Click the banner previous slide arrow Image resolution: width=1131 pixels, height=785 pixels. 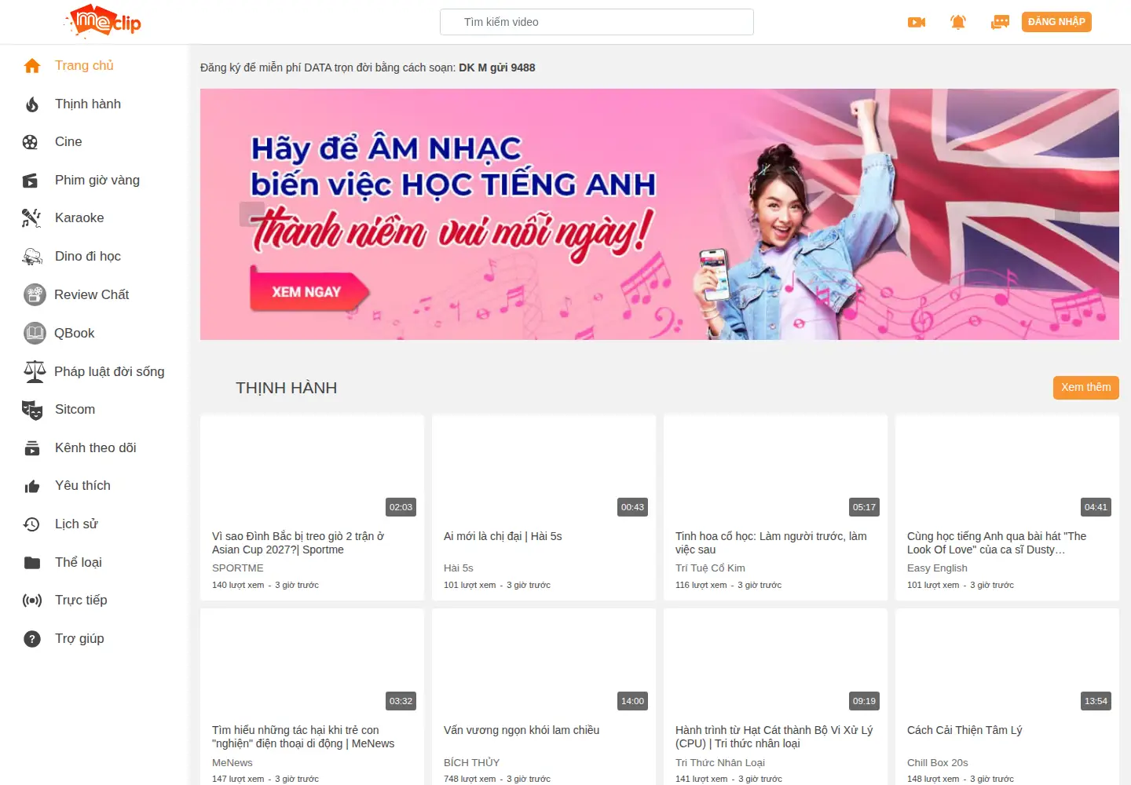[252, 214]
